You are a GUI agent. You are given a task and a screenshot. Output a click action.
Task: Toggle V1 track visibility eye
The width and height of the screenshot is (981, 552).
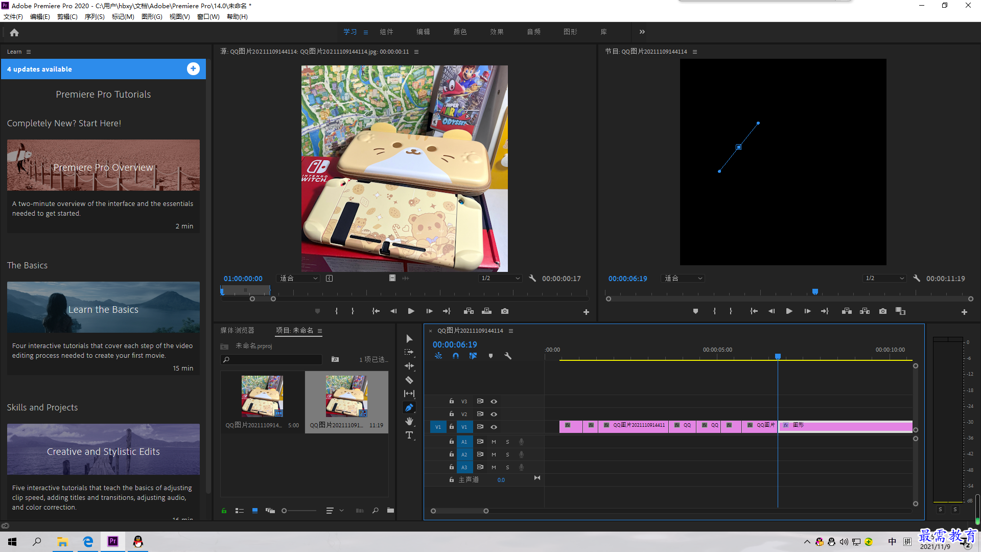click(x=494, y=427)
